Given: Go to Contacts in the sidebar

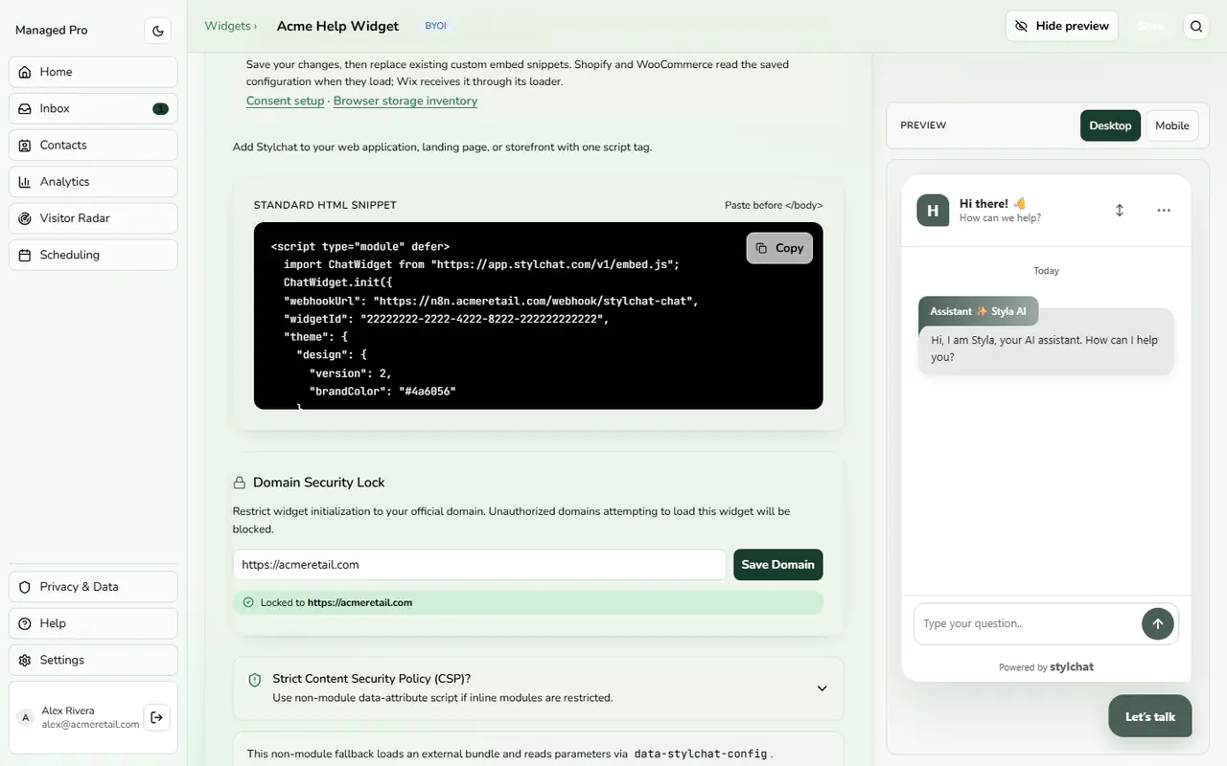Looking at the screenshot, I should click(x=93, y=145).
